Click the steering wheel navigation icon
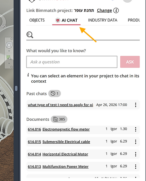146x181 pixels. [x=9, y=45]
